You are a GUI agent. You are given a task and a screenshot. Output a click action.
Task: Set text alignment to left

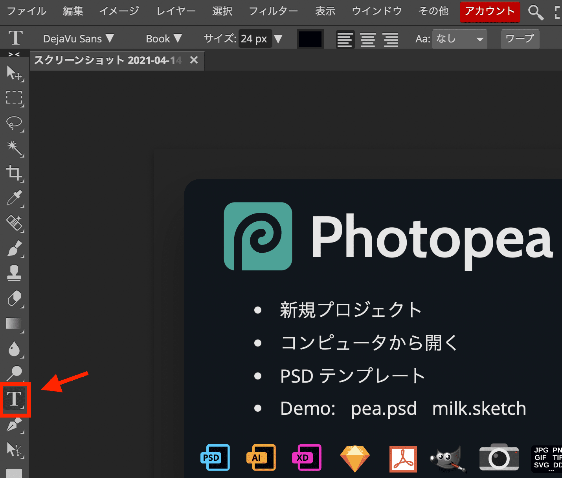345,39
